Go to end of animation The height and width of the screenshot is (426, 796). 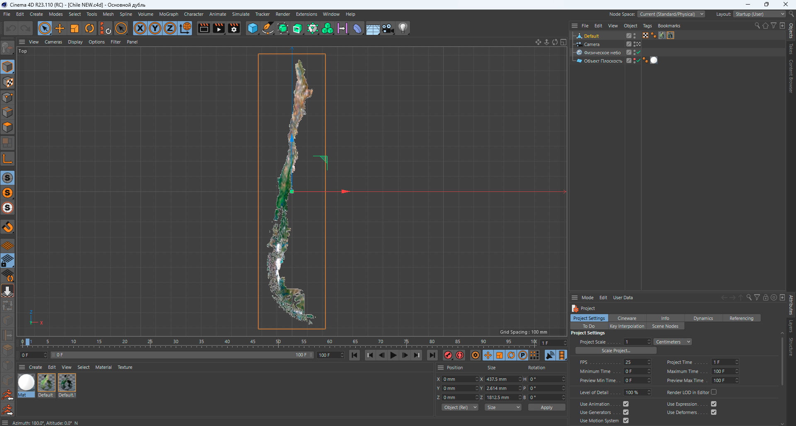pyautogui.click(x=432, y=355)
